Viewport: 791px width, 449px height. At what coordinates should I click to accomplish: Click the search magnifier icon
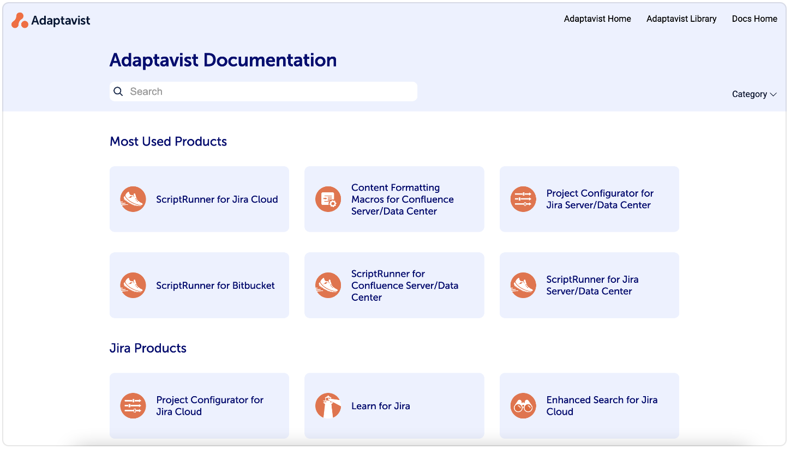pos(118,92)
